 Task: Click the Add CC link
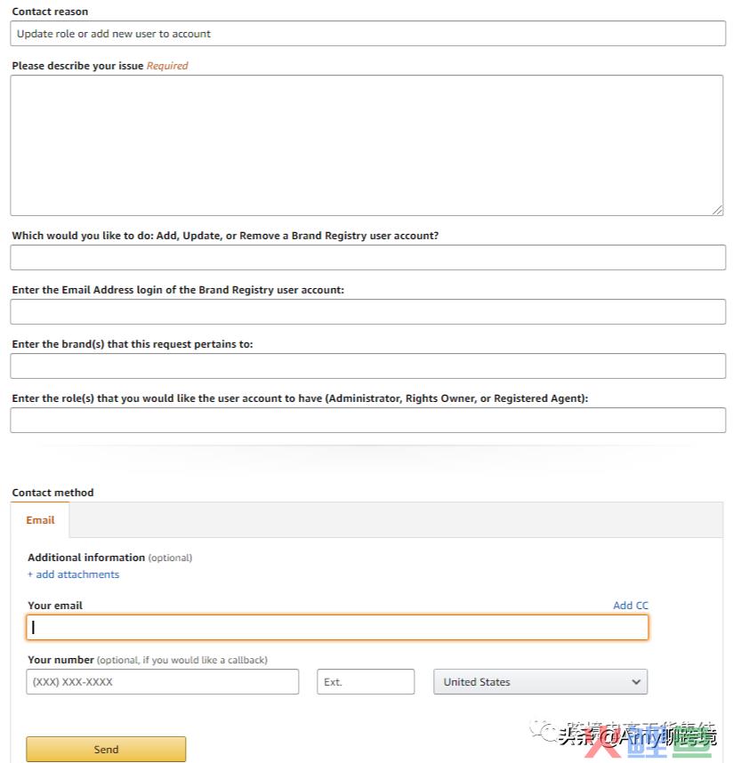click(631, 606)
